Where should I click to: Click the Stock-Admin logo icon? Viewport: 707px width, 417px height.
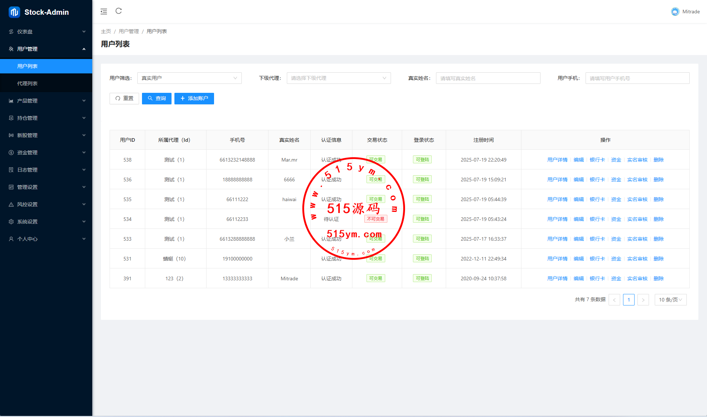pos(14,12)
